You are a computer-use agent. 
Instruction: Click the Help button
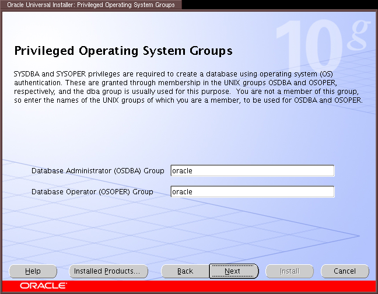coord(33,271)
